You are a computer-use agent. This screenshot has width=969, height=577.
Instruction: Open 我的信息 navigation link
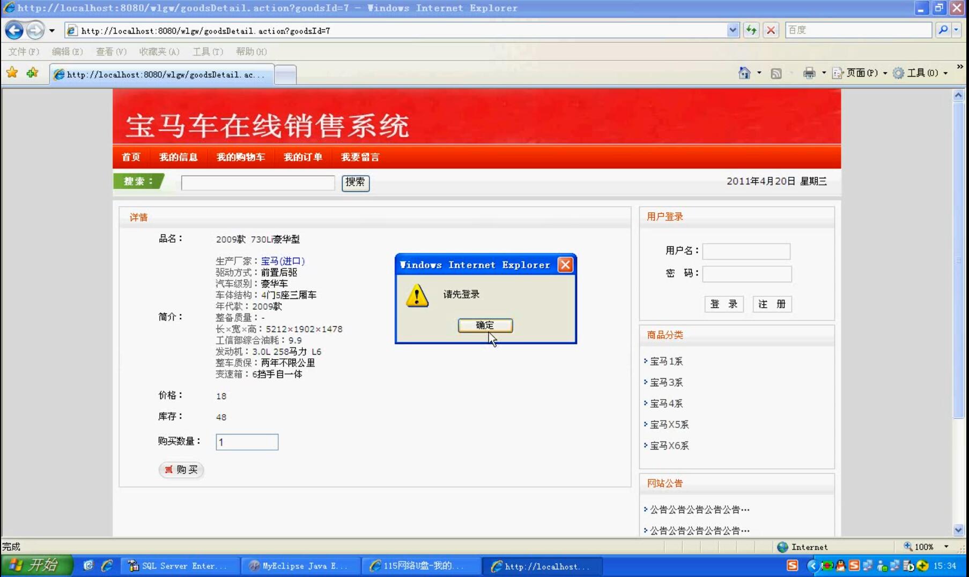[x=179, y=157]
